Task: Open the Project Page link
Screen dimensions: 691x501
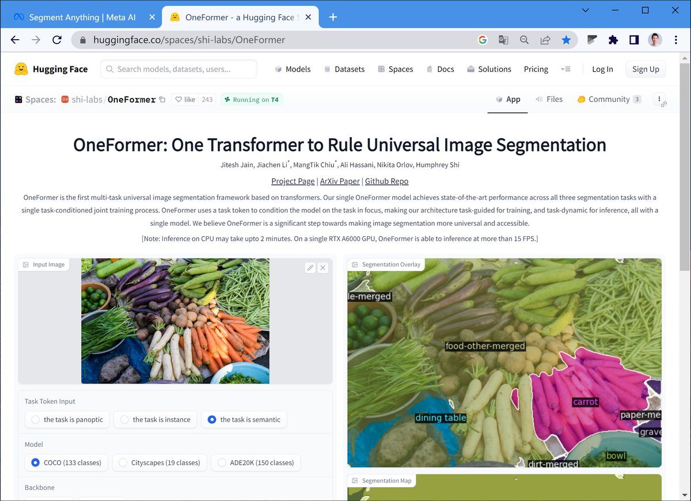Action: pyautogui.click(x=293, y=181)
